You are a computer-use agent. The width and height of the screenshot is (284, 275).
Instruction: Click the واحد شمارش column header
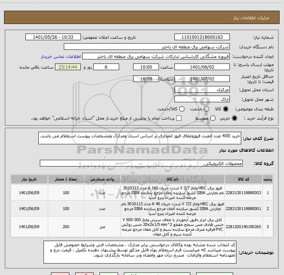tap(102, 179)
